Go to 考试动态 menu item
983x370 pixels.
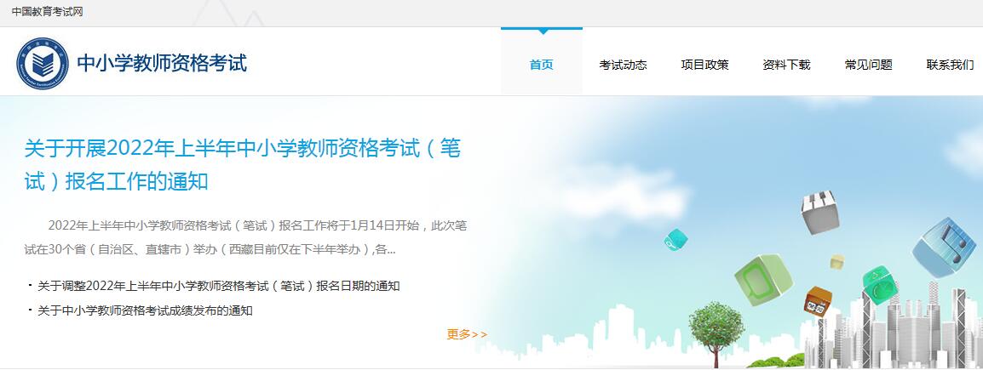click(624, 65)
